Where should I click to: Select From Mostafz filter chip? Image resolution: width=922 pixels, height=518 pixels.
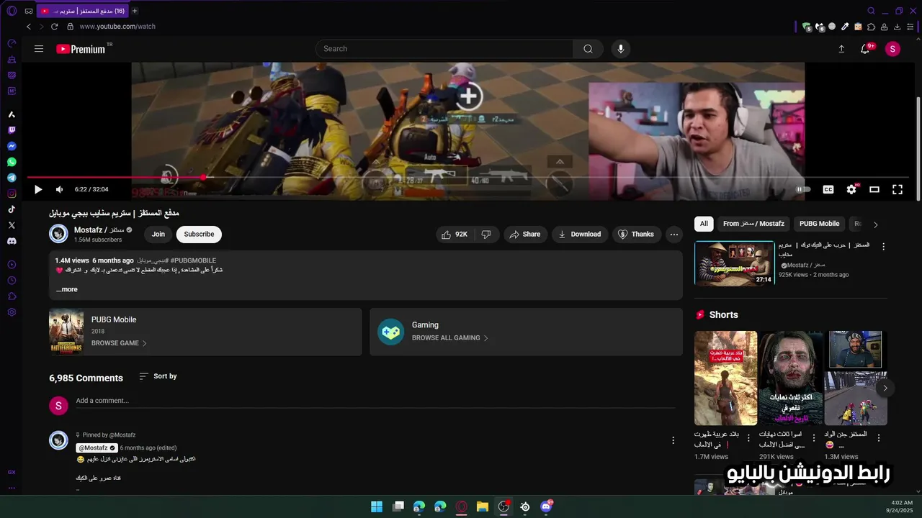[x=753, y=224]
